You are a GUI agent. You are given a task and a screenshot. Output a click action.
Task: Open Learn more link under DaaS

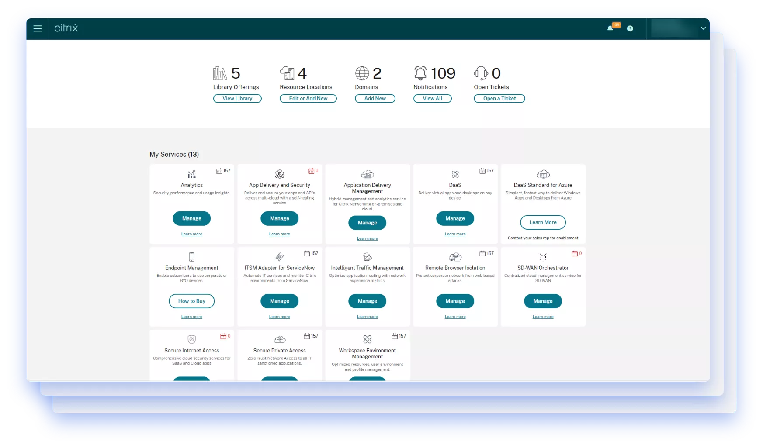tap(455, 234)
